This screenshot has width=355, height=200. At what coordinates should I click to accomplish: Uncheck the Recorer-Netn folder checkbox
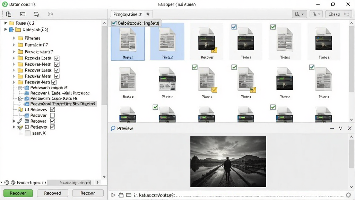coord(57,64)
